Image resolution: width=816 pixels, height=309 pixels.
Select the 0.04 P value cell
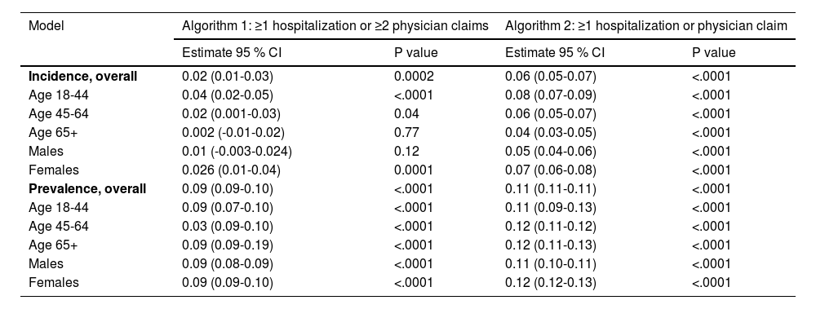tap(406, 114)
